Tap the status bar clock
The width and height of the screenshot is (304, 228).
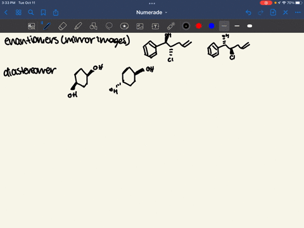tap(8, 3)
